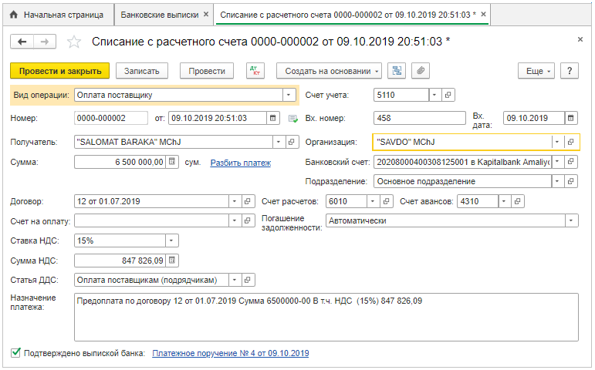Open calculator for Сумма field

pos(172,162)
